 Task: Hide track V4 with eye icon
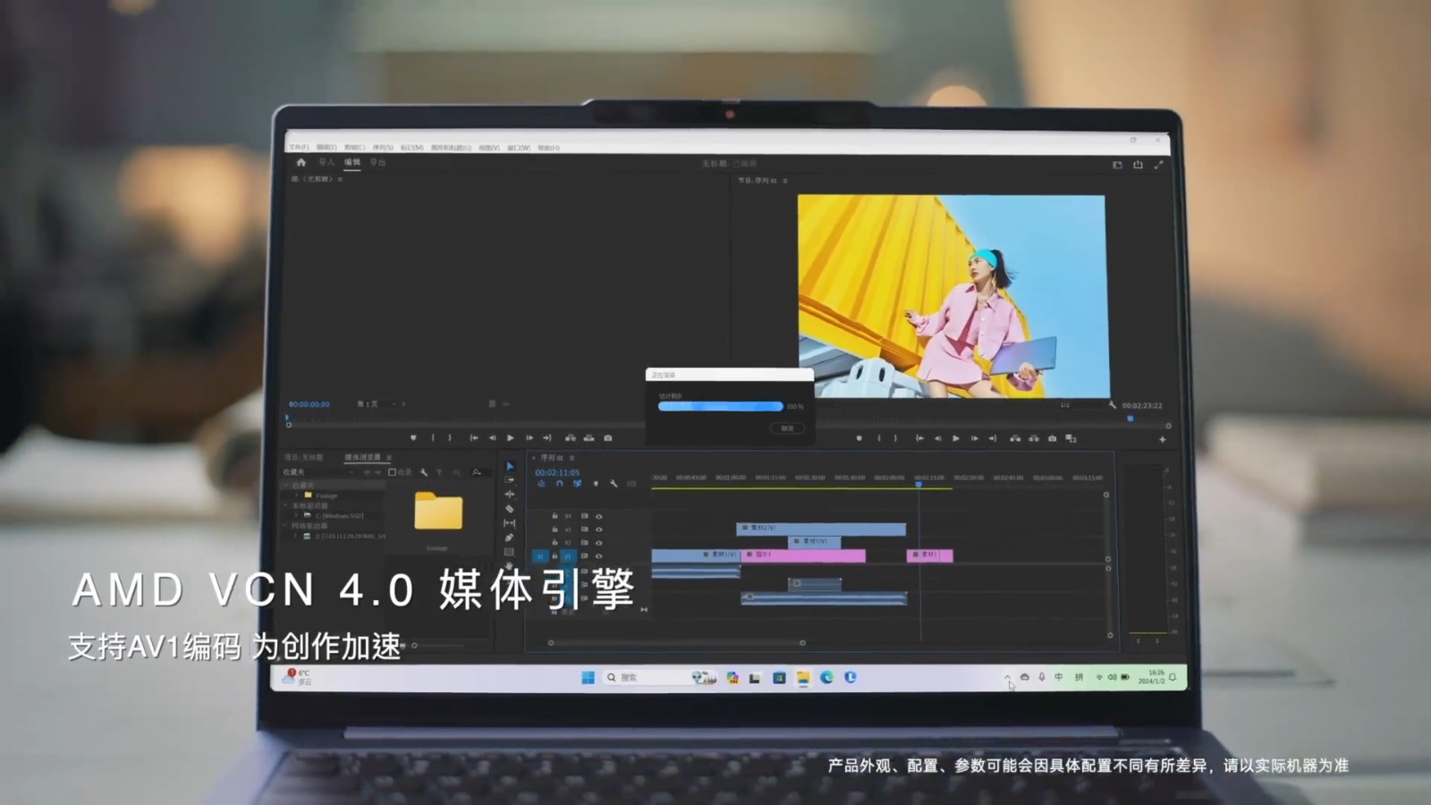599,516
